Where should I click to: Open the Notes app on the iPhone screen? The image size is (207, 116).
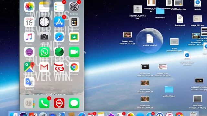pos(44,7)
